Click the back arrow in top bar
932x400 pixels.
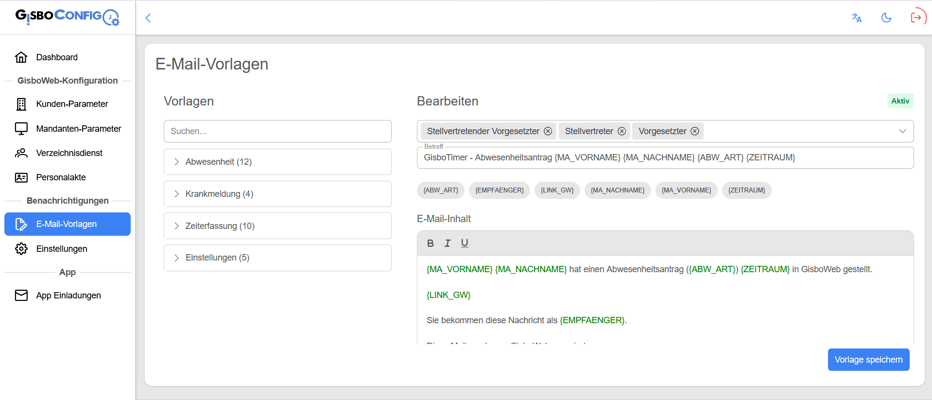[148, 18]
